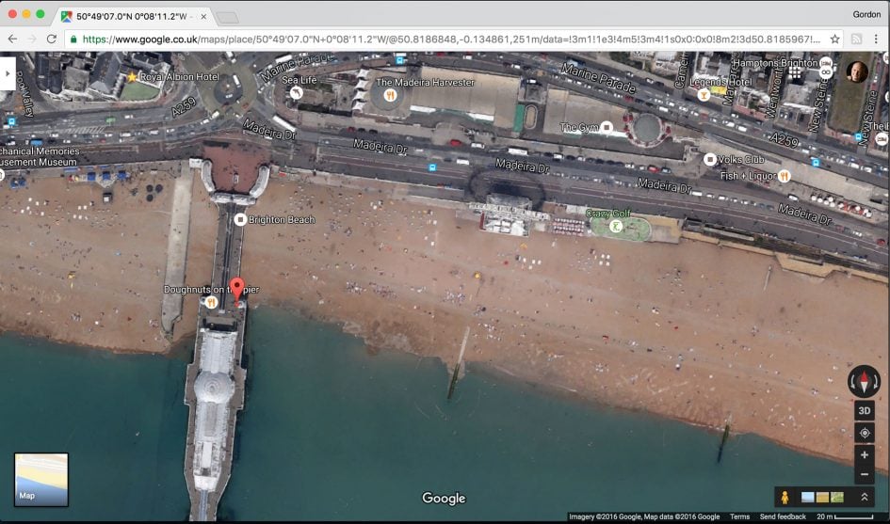Switch to Map view using the layer thumbnail
The height and width of the screenshot is (524, 890).
point(41,479)
